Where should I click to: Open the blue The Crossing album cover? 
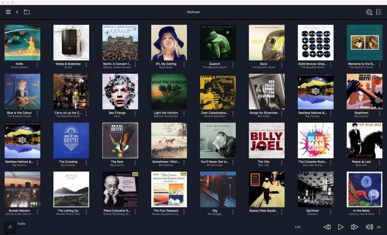[71, 140]
